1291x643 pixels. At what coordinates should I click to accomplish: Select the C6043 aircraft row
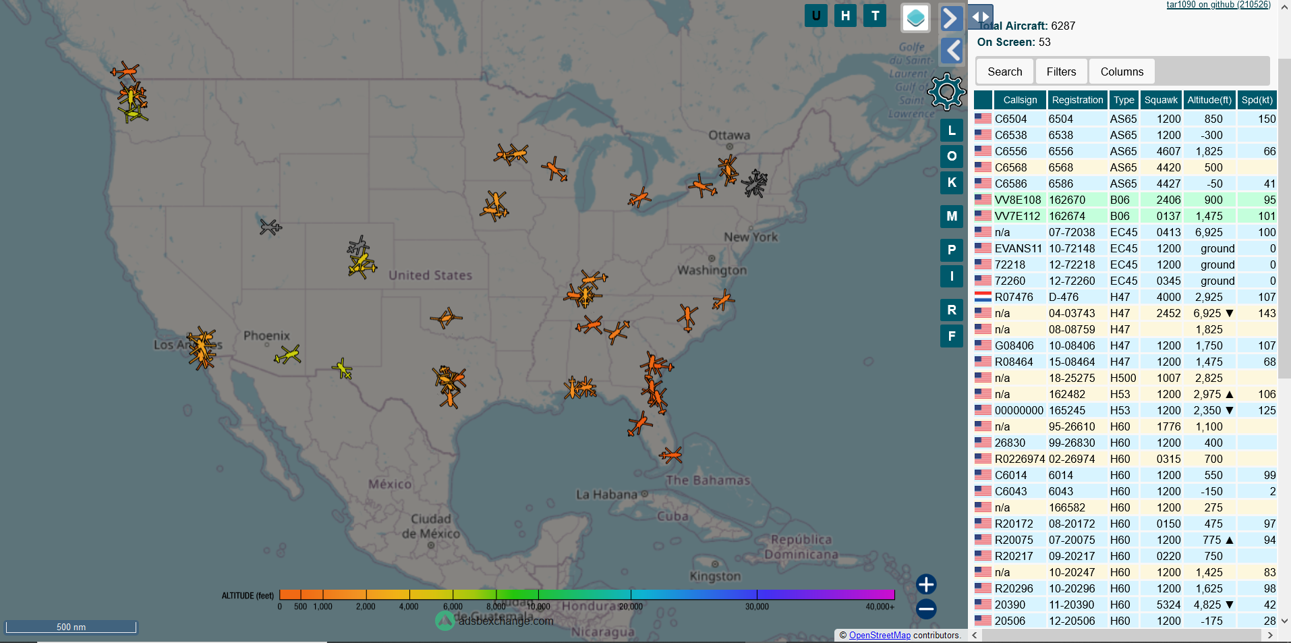(x=1125, y=491)
